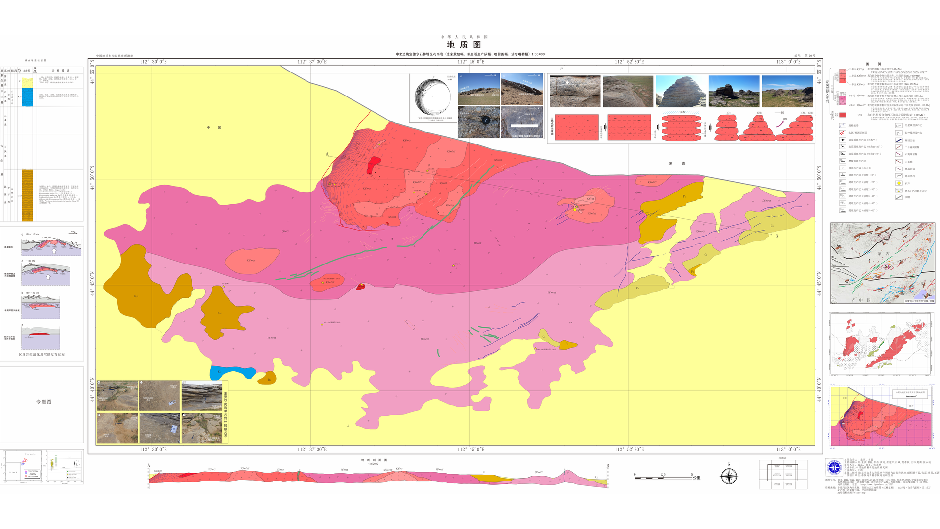Screen dimensions: 940x529
Task: Click point A marker on the map
Action: click(327, 154)
